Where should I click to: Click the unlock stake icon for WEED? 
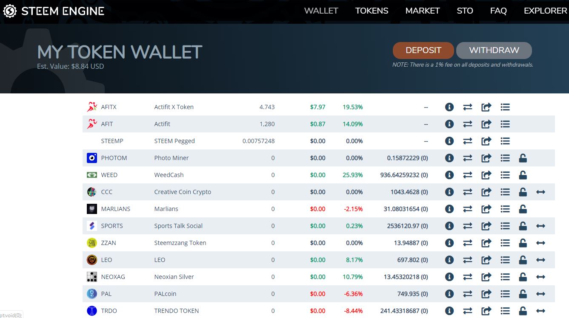tap(523, 175)
